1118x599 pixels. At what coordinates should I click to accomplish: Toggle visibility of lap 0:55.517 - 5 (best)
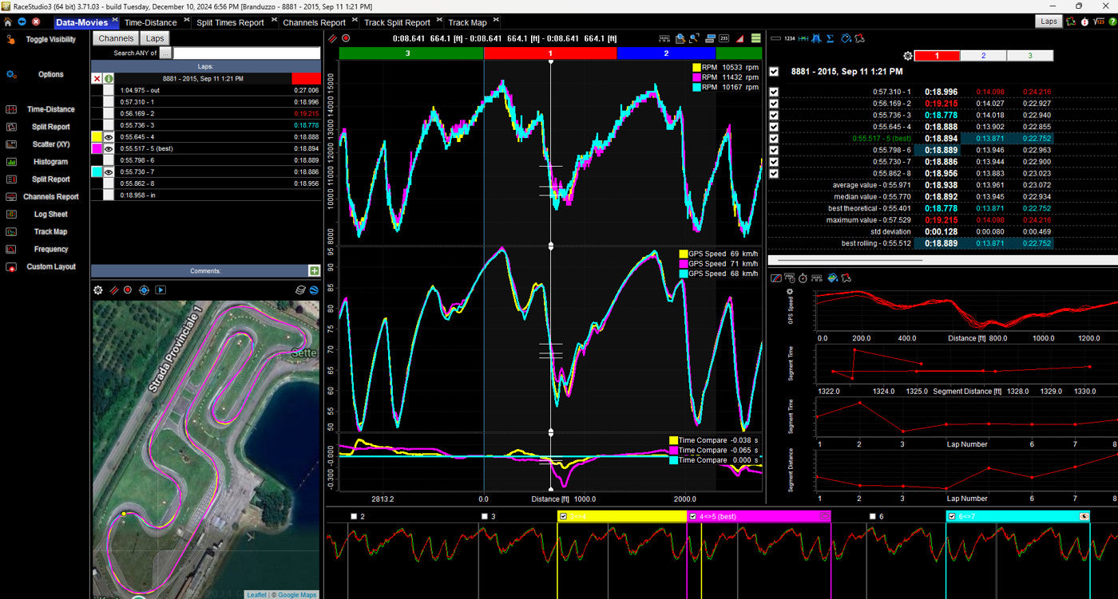click(x=109, y=148)
